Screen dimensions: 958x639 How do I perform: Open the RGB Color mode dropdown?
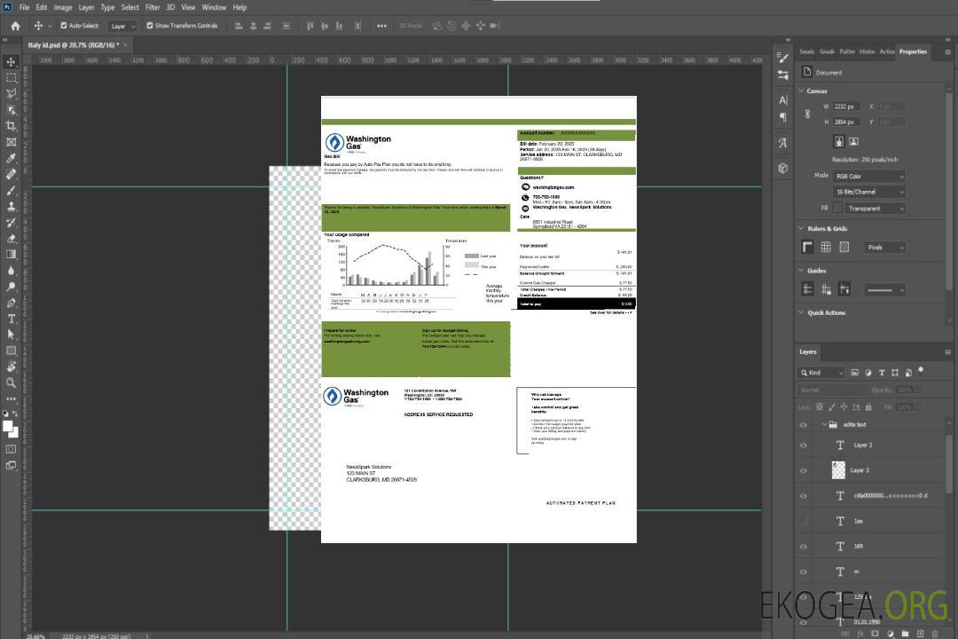coord(869,176)
